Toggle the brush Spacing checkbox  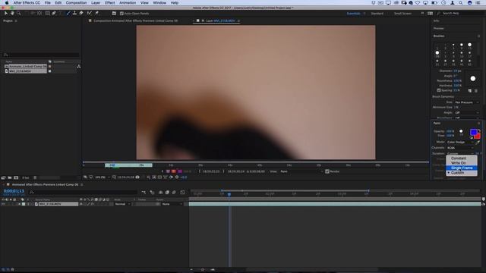pos(439,90)
